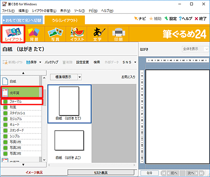
Task: Select 白紙 (はがき よこ) thumbnail
Action: click(x=69, y=143)
